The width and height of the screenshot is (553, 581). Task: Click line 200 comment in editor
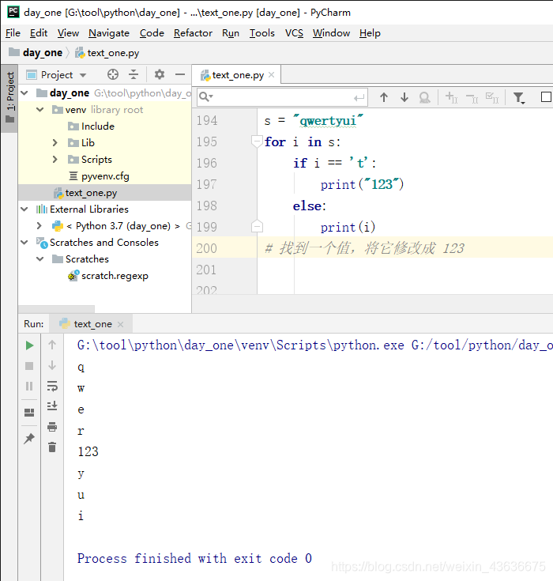[364, 248]
